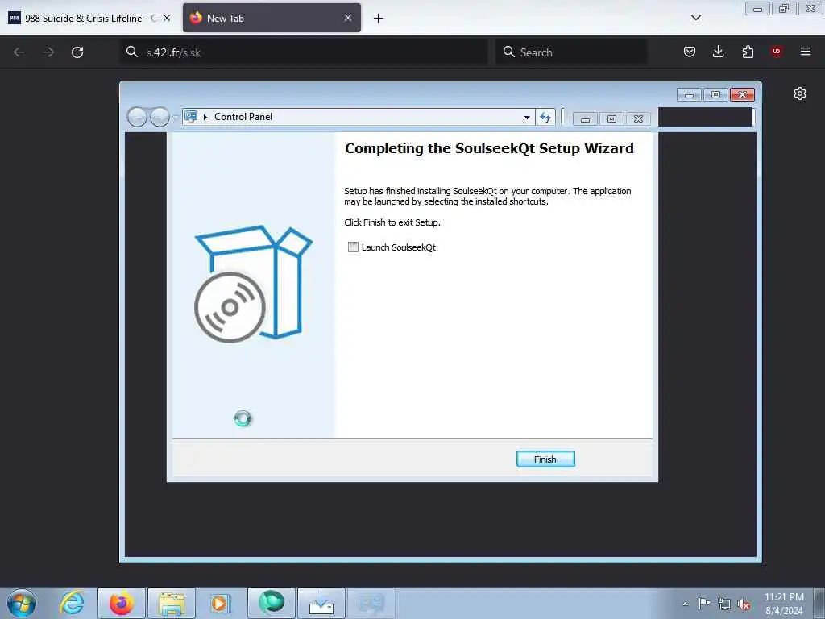Viewport: 825px width, 619px height.
Task: Click the green round app taskbar icon
Action: [x=272, y=602]
